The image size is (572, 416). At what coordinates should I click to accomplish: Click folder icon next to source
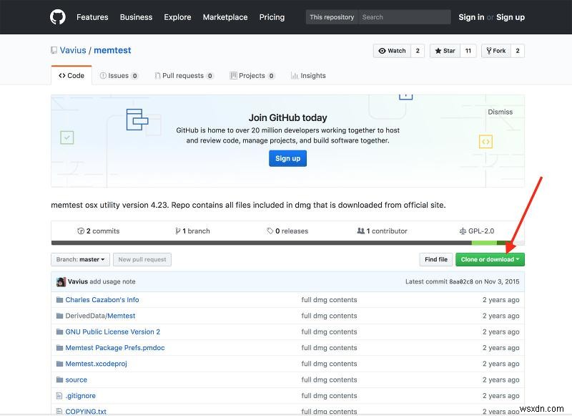[59, 379]
